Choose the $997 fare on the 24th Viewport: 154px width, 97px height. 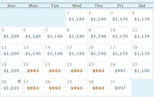click(120, 71)
